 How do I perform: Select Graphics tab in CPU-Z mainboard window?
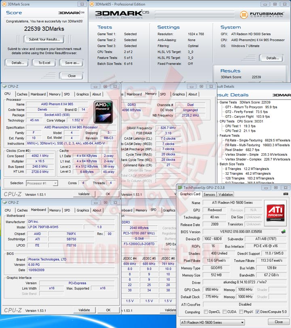[83, 210]
